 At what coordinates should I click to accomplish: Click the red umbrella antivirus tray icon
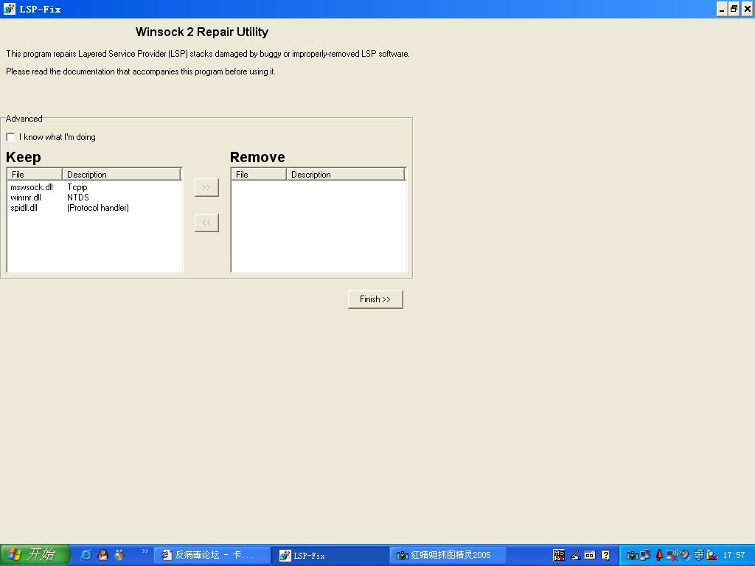(x=659, y=554)
